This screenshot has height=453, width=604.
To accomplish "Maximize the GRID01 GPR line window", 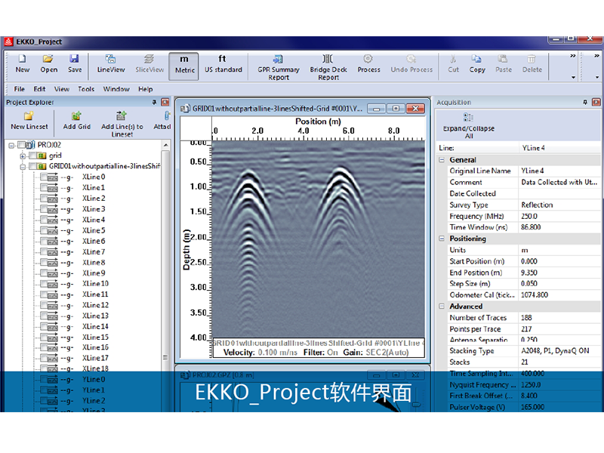I will tap(396, 109).
